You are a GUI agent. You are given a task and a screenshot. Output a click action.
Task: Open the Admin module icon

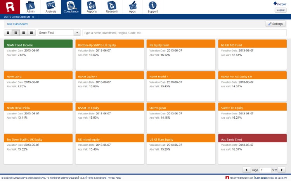(x=30, y=7)
